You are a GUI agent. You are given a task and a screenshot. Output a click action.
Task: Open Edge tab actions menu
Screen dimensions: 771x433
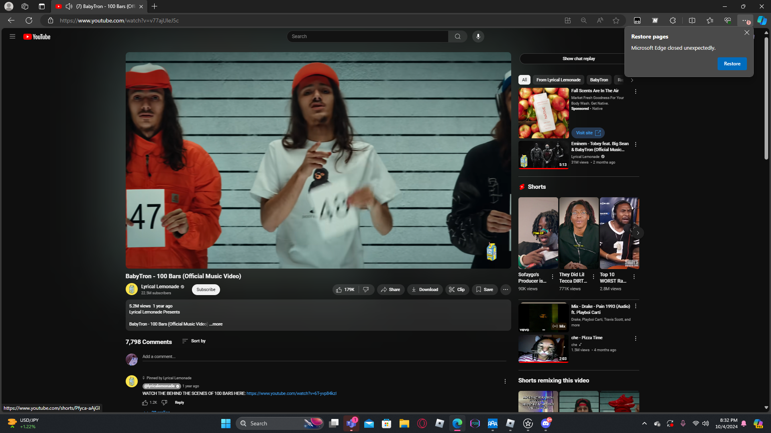coord(42,6)
